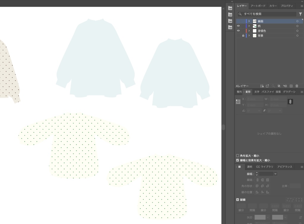The image size is (304, 224).
Task: Align stroke to center icon in 線の位置
Action: point(257,192)
